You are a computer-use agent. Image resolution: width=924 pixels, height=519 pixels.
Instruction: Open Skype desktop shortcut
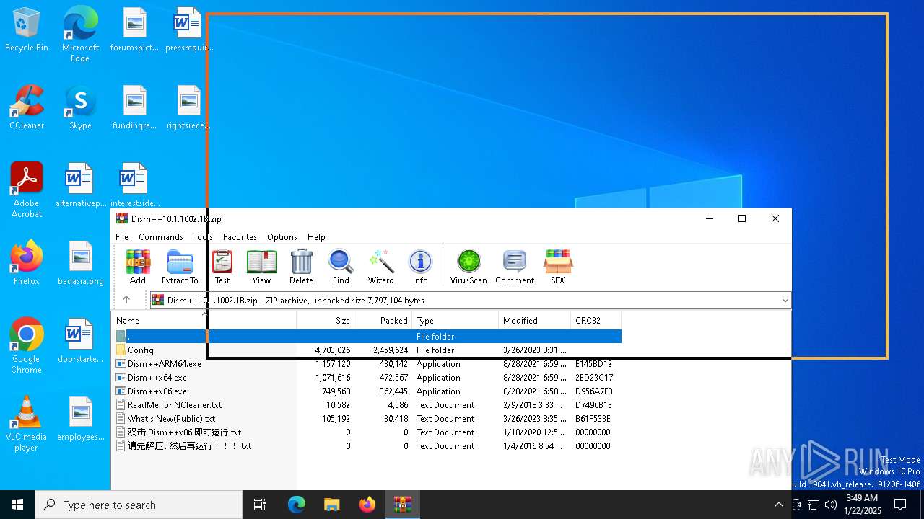point(80,107)
